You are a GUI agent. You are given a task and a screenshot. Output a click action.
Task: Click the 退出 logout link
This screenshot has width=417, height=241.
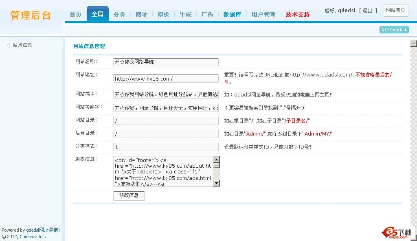click(x=367, y=11)
